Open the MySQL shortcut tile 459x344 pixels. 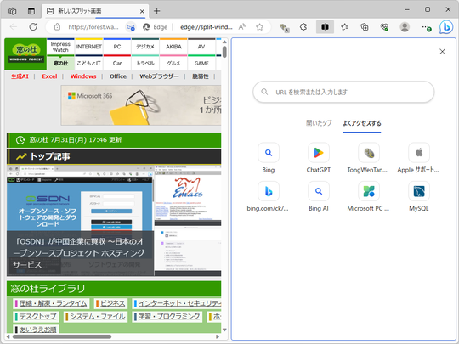click(x=419, y=196)
